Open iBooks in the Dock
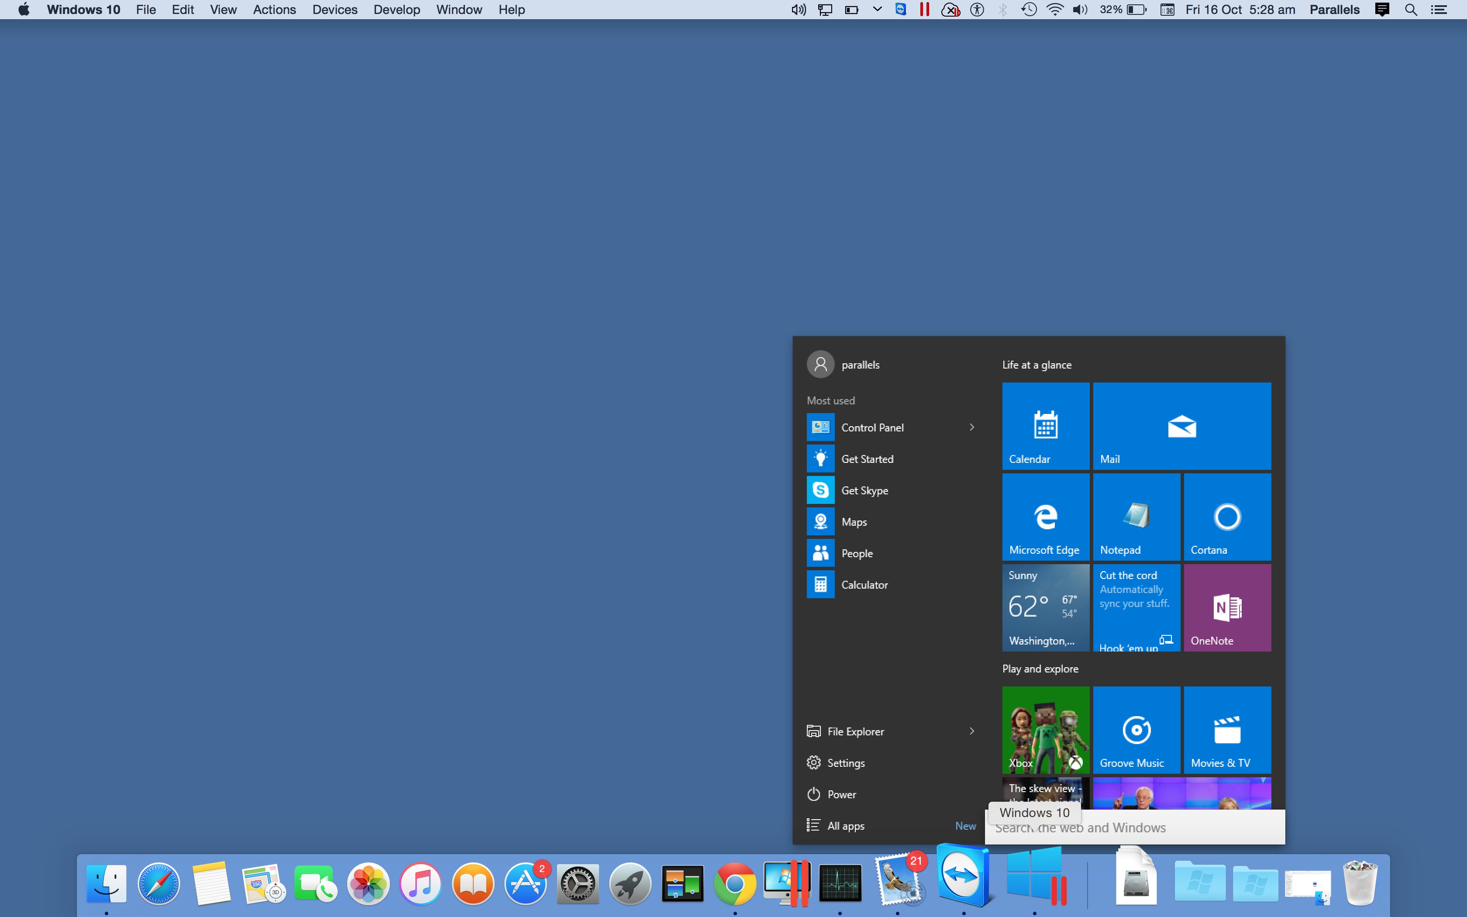1467x917 pixels. pyautogui.click(x=473, y=883)
